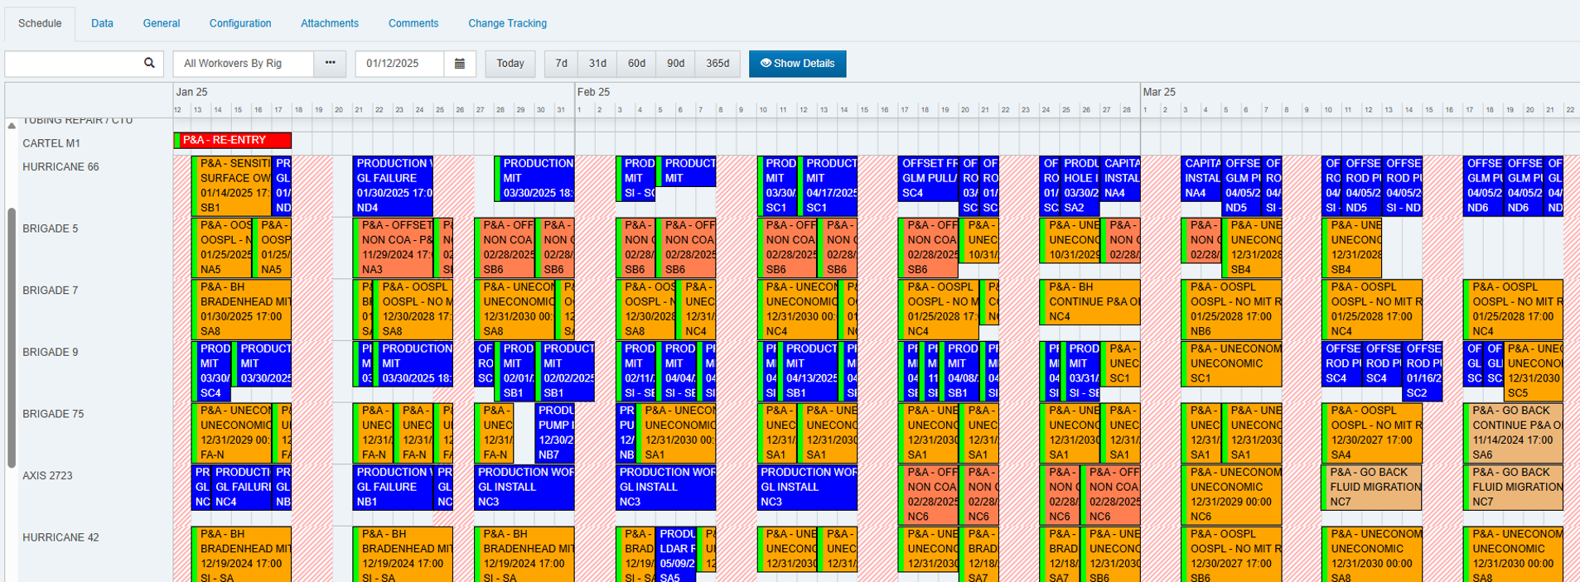Image resolution: width=1580 pixels, height=582 pixels.
Task: Click the date field showing 01/12/2025
Action: (399, 64)
